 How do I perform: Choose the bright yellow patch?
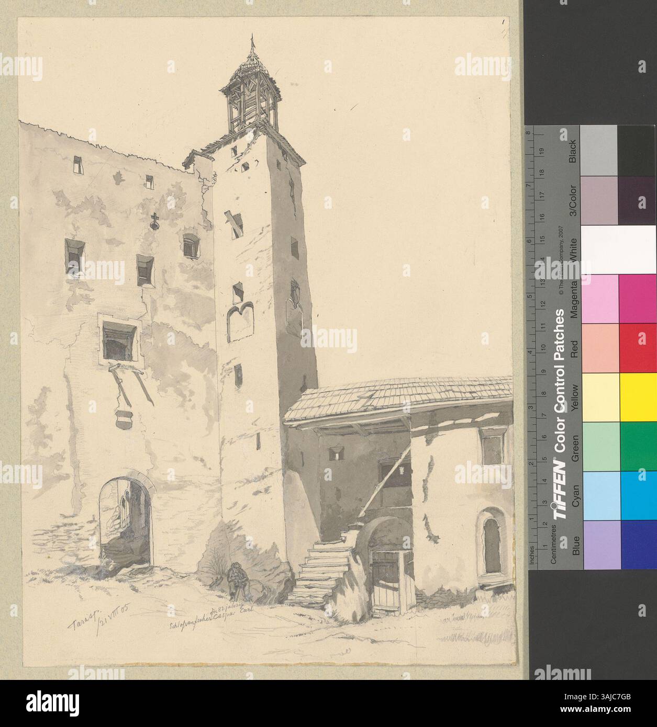click(x=637, y=397)
